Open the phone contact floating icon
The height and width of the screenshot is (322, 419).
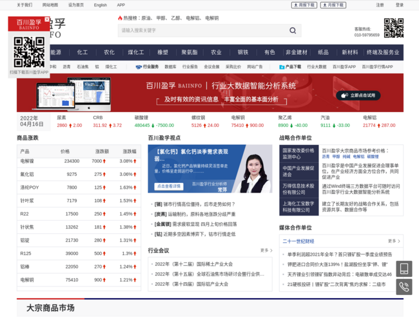404,287
